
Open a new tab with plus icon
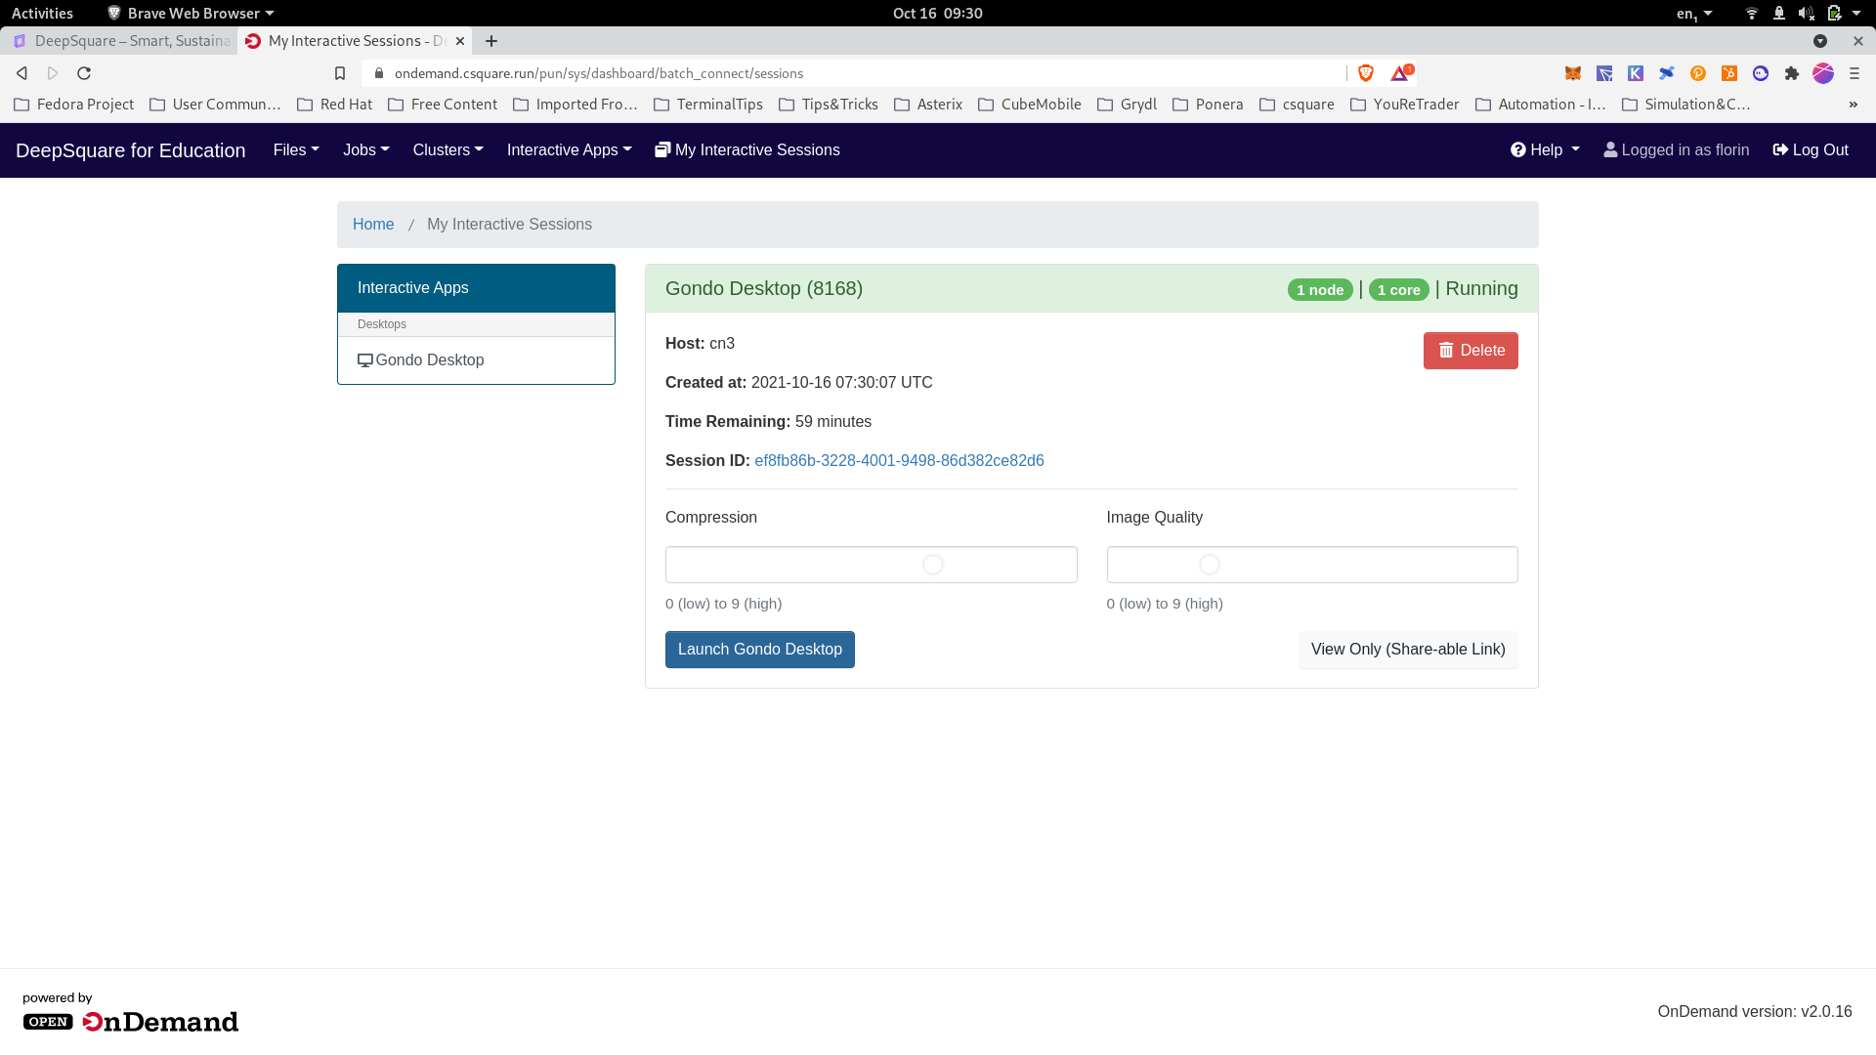[x=491, y=41]
